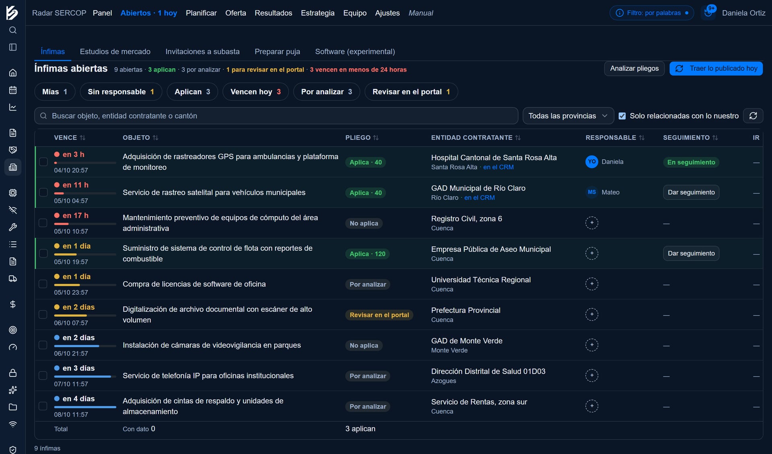Open the handshake icon in the sidebar

(13, 150)
